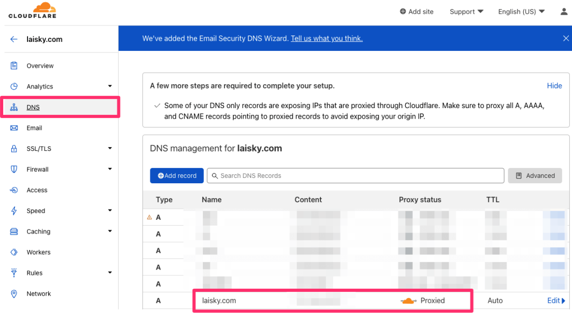Open the English (US) language dropdown

[x=520, y=11]
